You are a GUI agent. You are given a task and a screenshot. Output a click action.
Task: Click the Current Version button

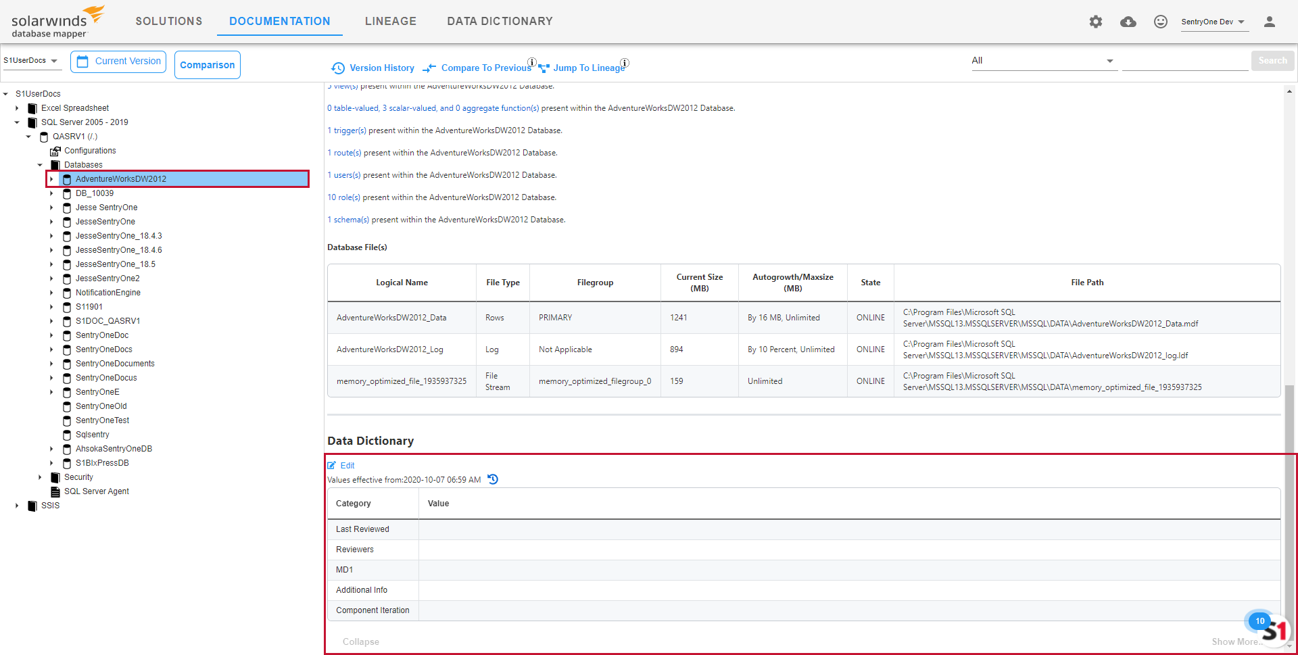[x=118, y=62]
